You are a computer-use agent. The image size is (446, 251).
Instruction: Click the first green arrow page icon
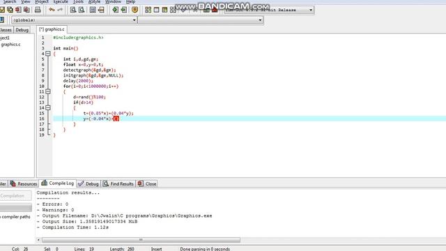coord(115,10)
